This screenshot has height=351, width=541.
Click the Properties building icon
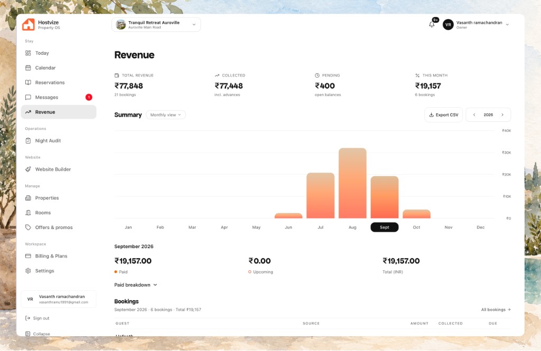(x=28, y=198)
